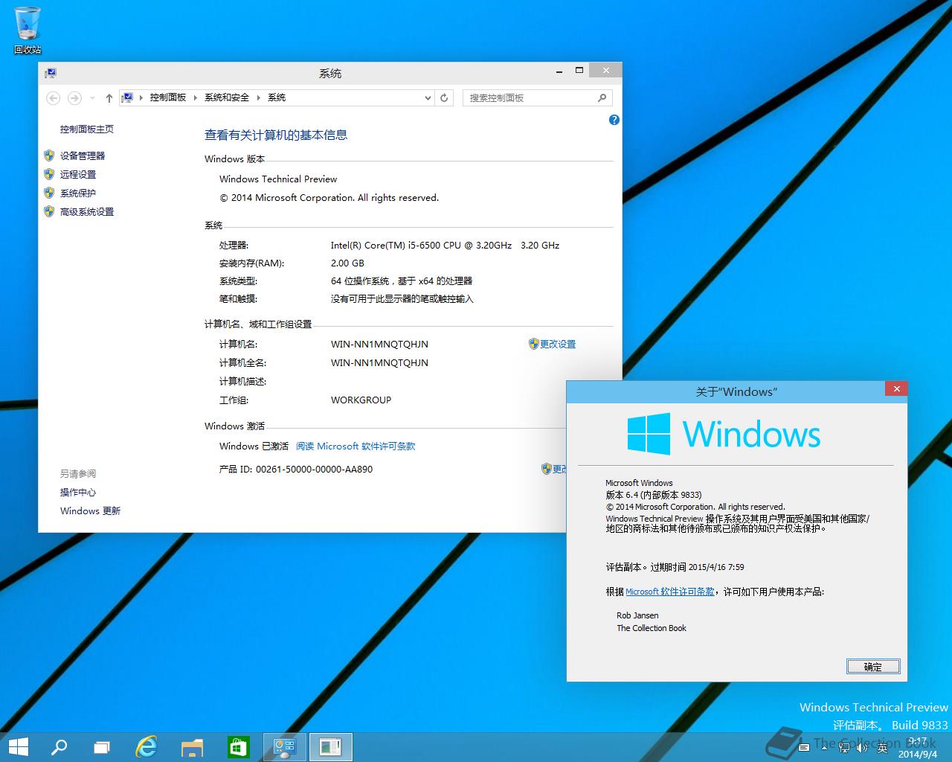
Task: Open 远程设置 in the sidebar
Action: click(78, 174)
